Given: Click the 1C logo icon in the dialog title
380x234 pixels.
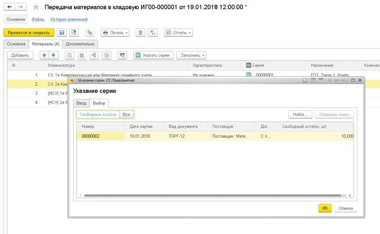Looking at the screenshot, I should tap(72, 80).
